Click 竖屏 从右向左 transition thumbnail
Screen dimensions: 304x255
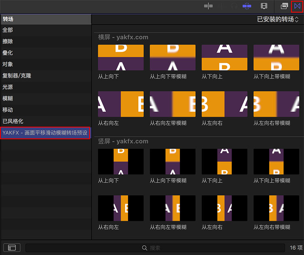pos(121,208)
